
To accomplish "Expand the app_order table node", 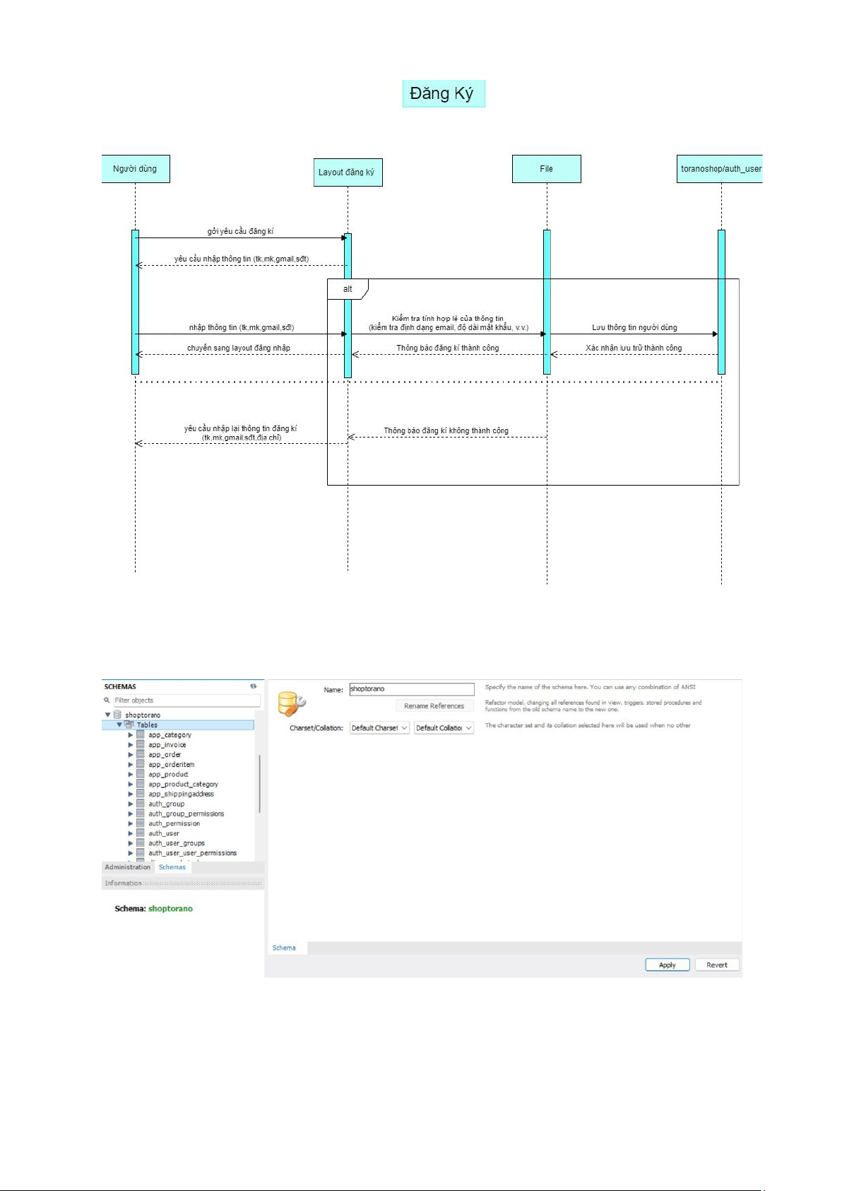I will (131, 755).
